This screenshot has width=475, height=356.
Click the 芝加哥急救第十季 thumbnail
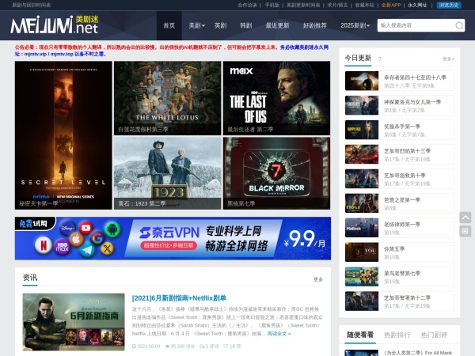tap(362, 179)
